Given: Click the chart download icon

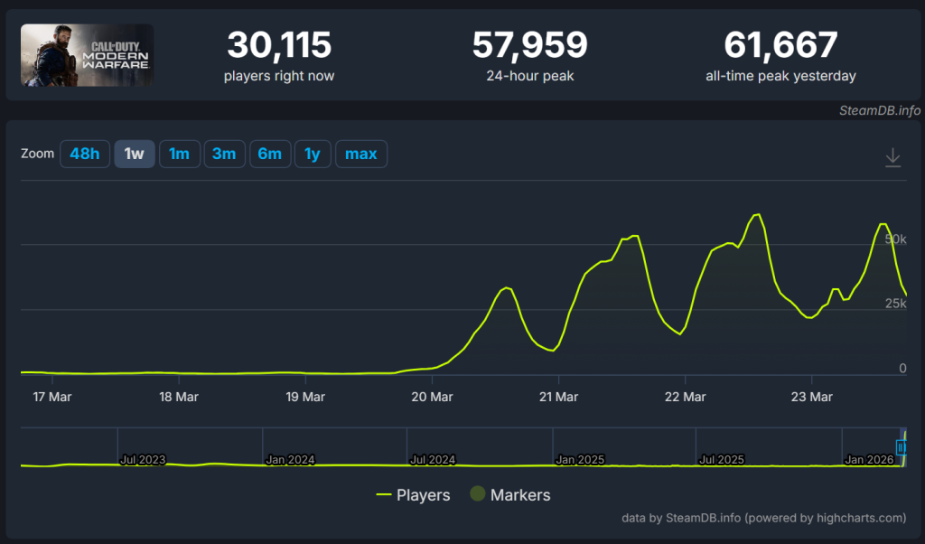Looking at the screenshot, I should (892, 157).
